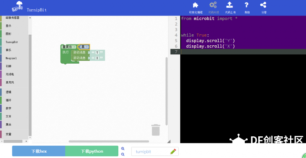Viewport: 306px width, 158px height.
Task: Click the category list vertical scrollbar
Action: 30,85
